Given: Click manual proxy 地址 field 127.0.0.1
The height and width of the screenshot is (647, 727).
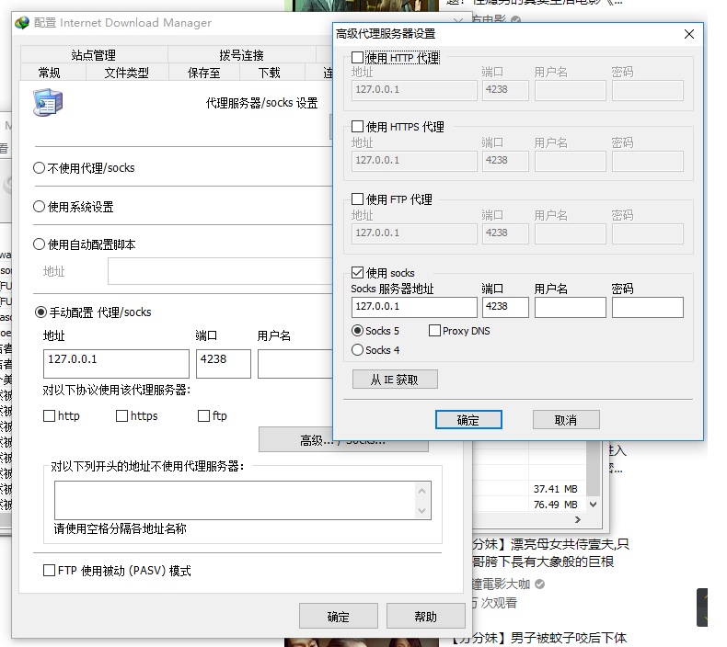Looking at the screenshot, I should (x=116, y=364).
